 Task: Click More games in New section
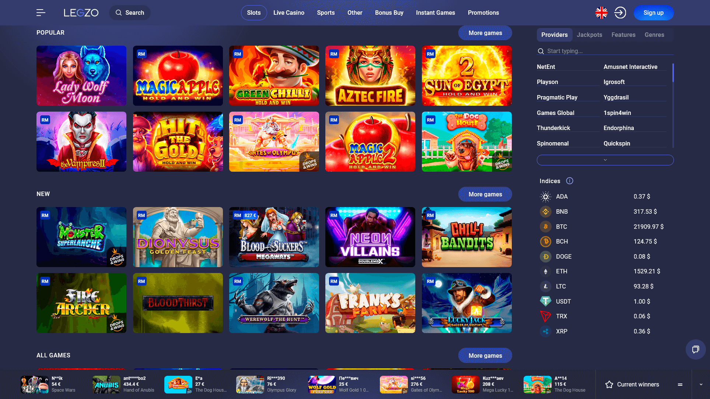[x=485, y=195]
